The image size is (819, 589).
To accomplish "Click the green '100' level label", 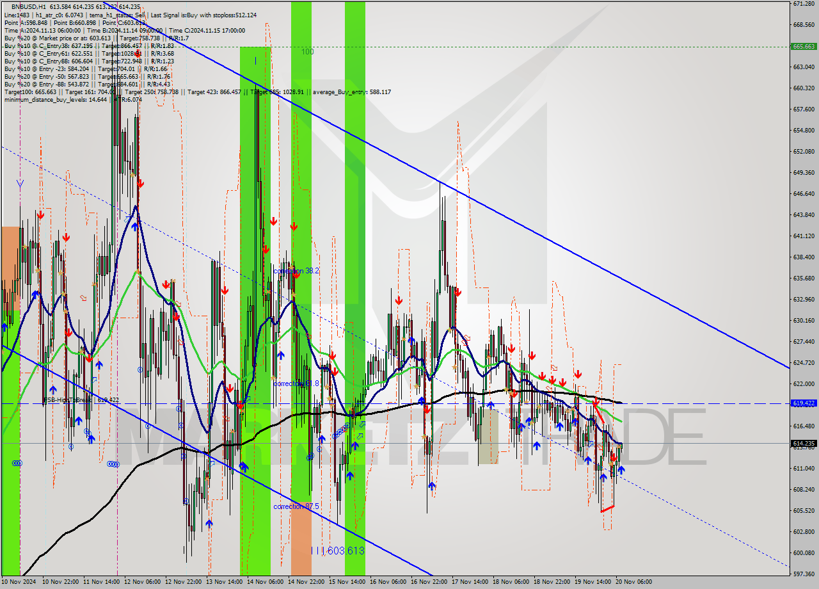I will click(308, 51).
